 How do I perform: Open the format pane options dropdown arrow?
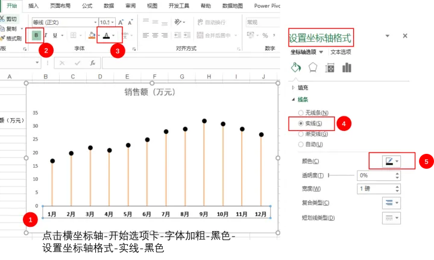click(388, 36)
